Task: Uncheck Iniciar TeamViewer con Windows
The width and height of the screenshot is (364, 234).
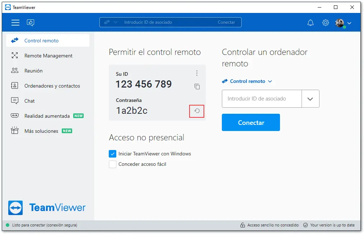Action: [113, 154]
